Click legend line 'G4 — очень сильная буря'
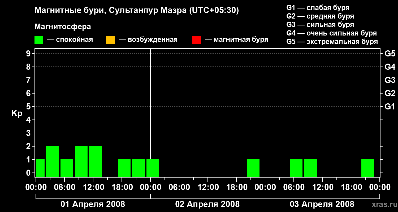 [x=331, y=33]
